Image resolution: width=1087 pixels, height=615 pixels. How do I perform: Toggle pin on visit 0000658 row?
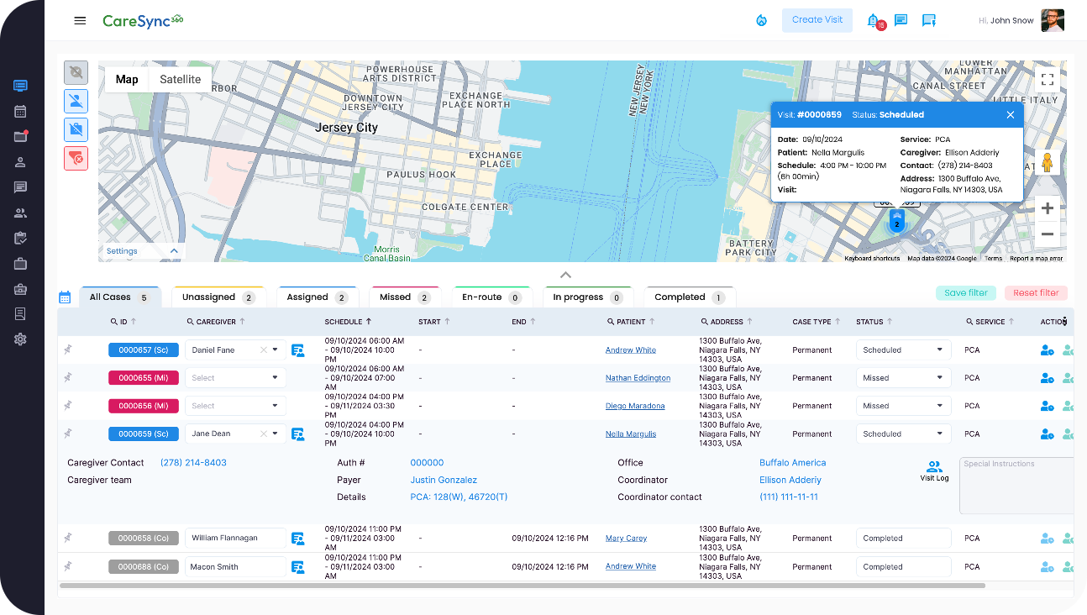tap(68, 539)
